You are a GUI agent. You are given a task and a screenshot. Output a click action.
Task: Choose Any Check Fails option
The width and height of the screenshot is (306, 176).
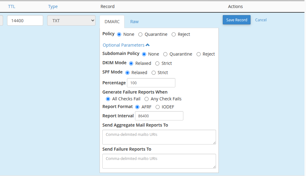pos(147,99)
